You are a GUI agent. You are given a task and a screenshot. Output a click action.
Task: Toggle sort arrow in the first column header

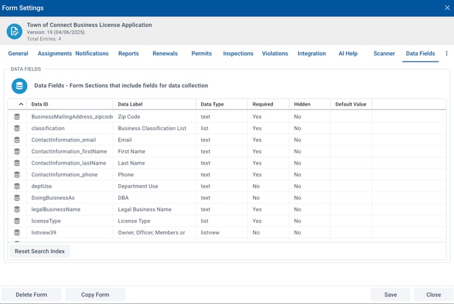pos(20,104)
